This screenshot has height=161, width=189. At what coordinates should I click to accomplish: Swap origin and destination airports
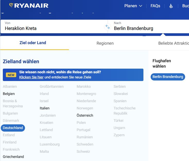pos(108,27)
